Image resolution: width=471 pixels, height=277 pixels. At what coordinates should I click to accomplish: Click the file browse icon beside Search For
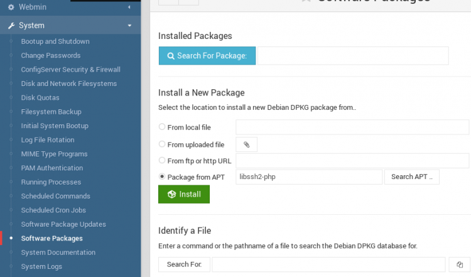coord(460,264)
